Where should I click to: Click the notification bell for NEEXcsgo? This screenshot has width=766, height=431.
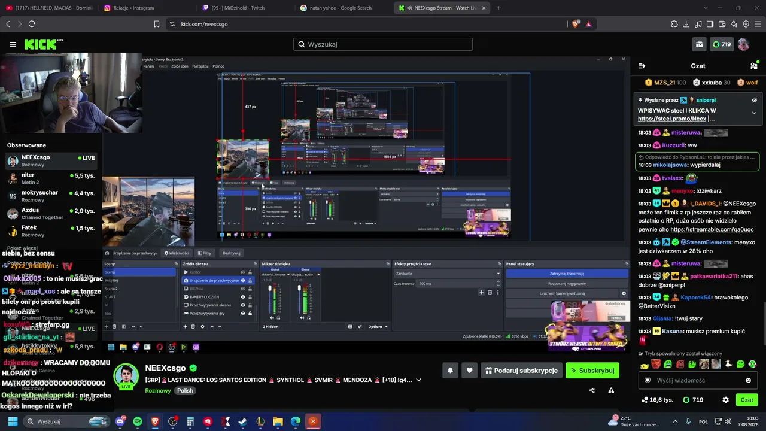[x=450, y=371]
